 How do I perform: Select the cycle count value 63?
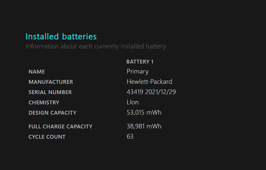[130, 136]
